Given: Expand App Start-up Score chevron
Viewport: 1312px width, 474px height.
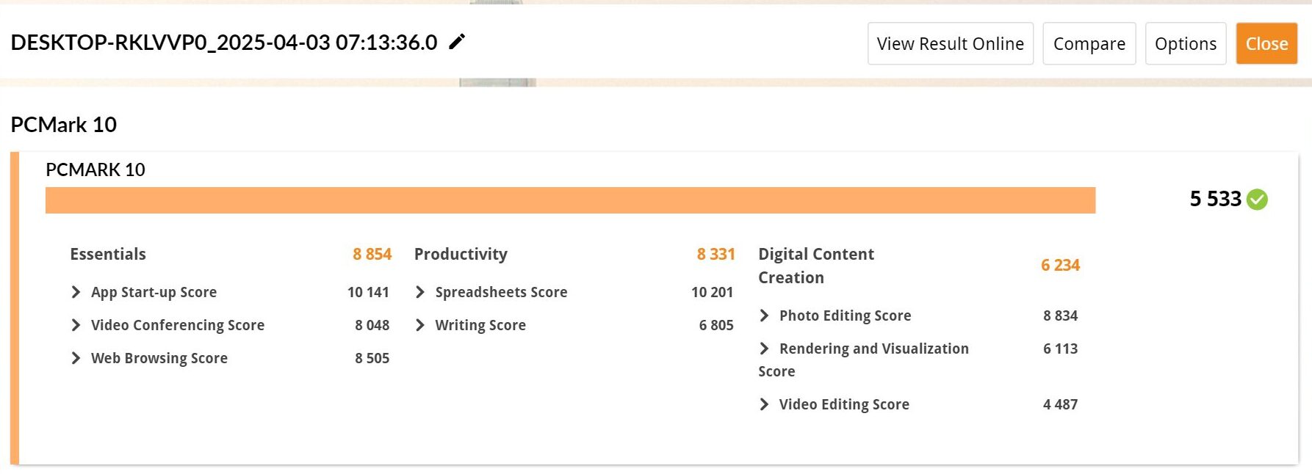Looking at the screenshot, I should (x=76, y=292).
